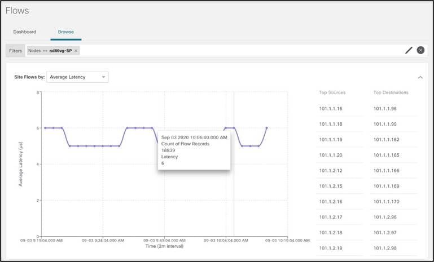Click the 09-03 9:34:04.000 AM axis label
Screen dimensions: 434x262
click(x=103, y=241)
